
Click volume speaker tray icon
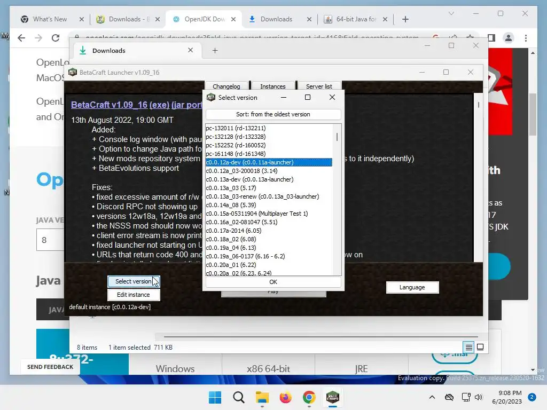click(479, 397)
